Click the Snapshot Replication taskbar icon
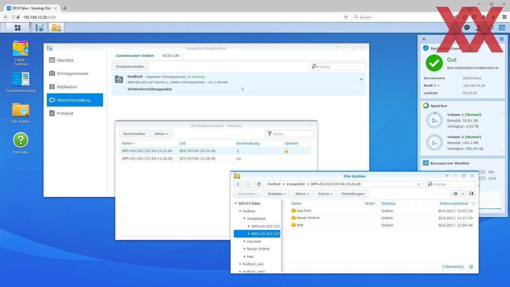 40,27
